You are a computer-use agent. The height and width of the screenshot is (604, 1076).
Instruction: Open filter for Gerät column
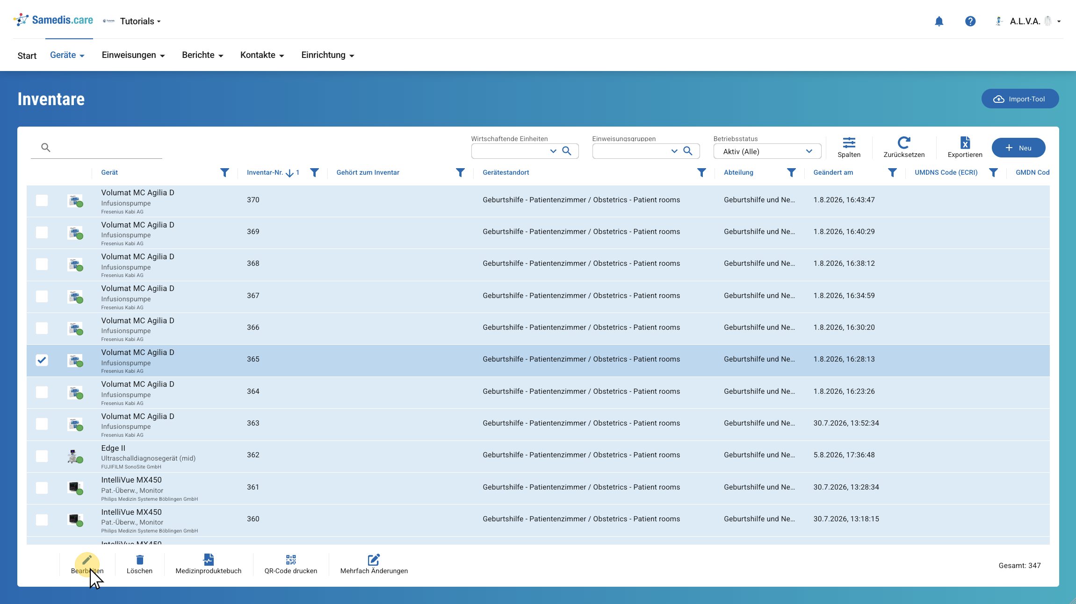pyautogui.click(x=225, y=173)
